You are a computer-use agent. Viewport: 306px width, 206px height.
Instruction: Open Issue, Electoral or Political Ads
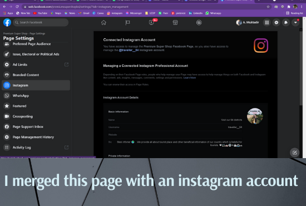(x=36, y=54)
